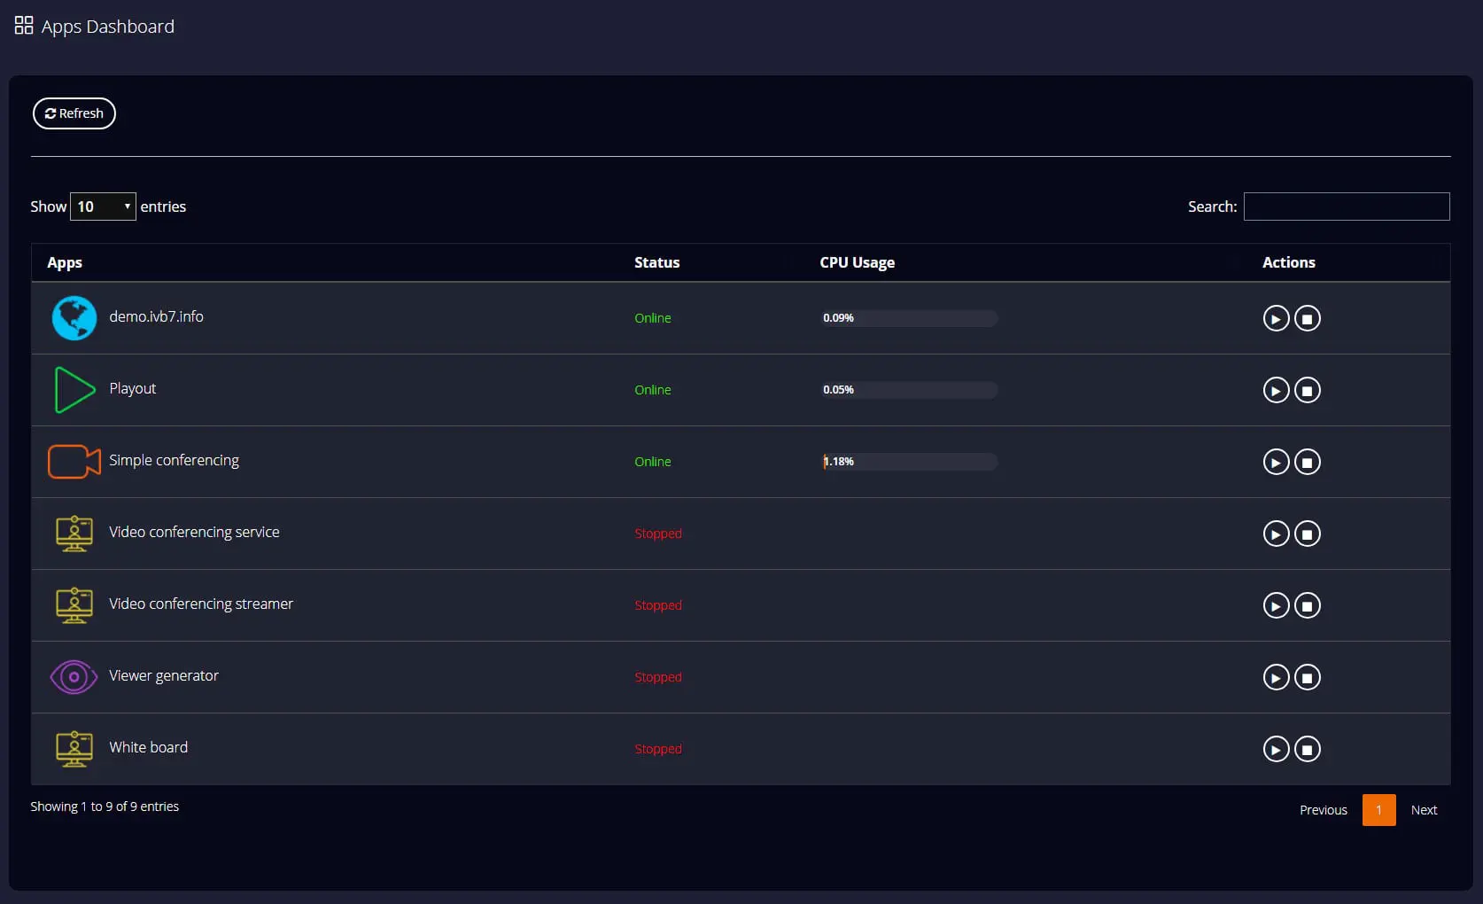1483x904 pixels.
Task: Stop the Viewer generator app
Action: tap(1308, 677)
